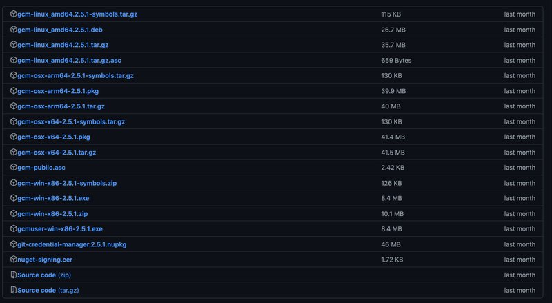Download gcm-osx-x64-2.5.1.pkg installer

[x=54, y=137]
